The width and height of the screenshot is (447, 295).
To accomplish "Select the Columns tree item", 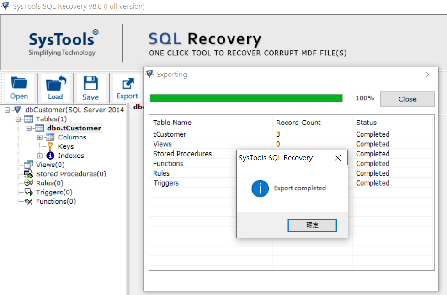I will [x=72, y=137].
